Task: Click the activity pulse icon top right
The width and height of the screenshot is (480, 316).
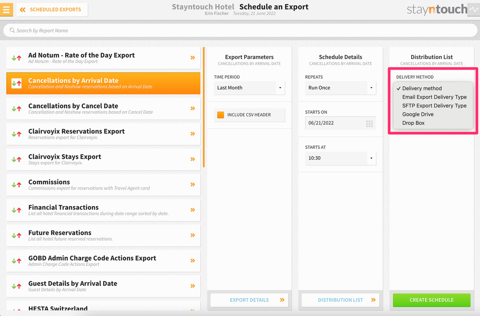Action: (x=474, y=9)
